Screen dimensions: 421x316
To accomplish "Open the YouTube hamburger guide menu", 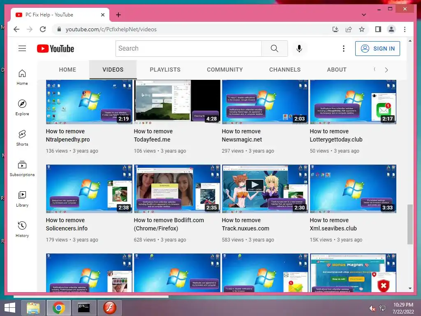I will (x=22, y=49).
